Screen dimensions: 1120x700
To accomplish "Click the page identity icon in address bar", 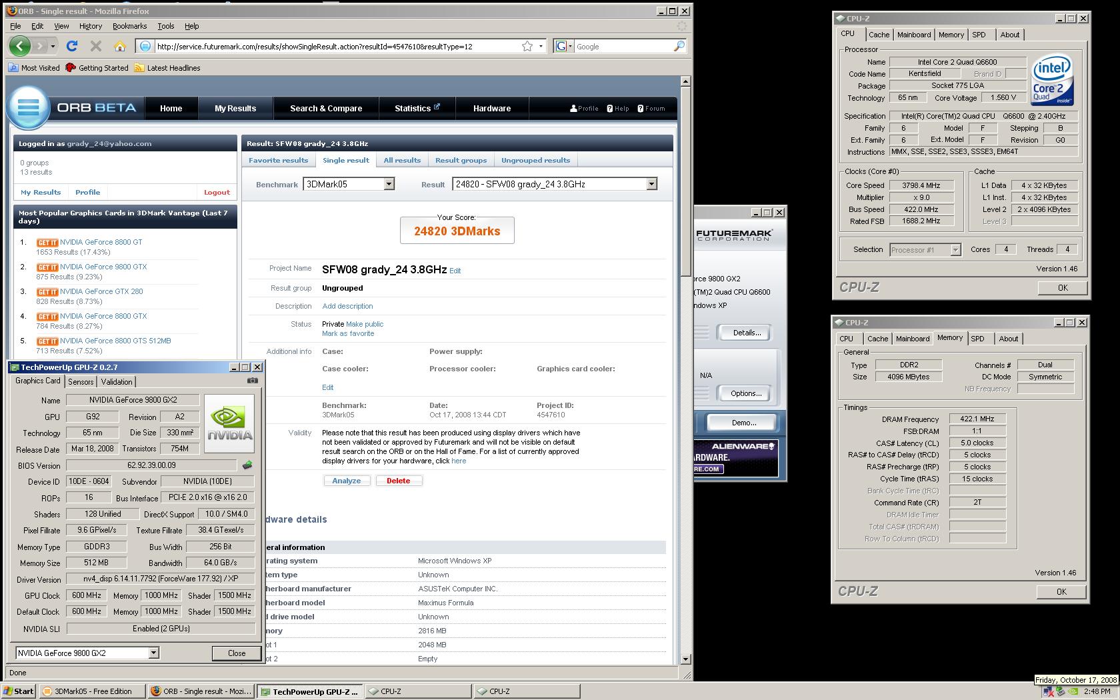I will pyautogui.click(x=145, y=46).
